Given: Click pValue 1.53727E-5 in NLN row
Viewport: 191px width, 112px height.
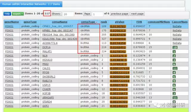Looking at the screenshot, I should (x=118, y=56).
